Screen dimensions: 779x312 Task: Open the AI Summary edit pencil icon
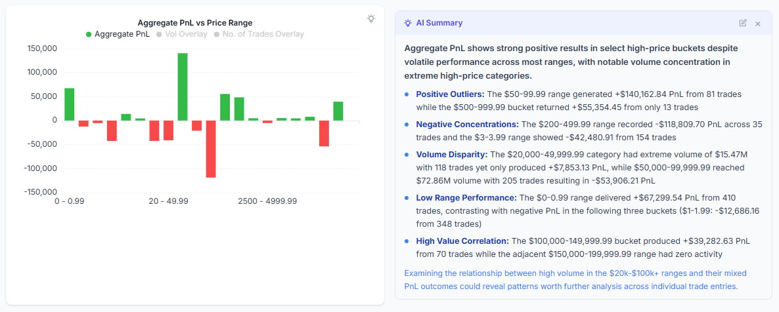click(x=743, y=23)
